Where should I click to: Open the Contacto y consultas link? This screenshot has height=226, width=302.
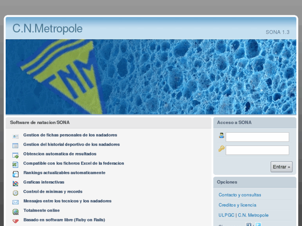[x=240, y=195]
